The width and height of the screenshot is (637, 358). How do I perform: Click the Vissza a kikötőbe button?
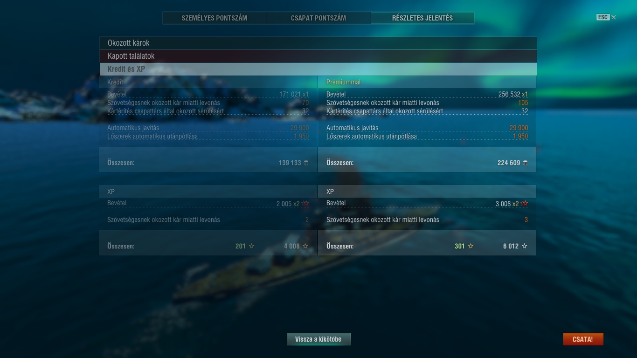[x=318, y=339]
